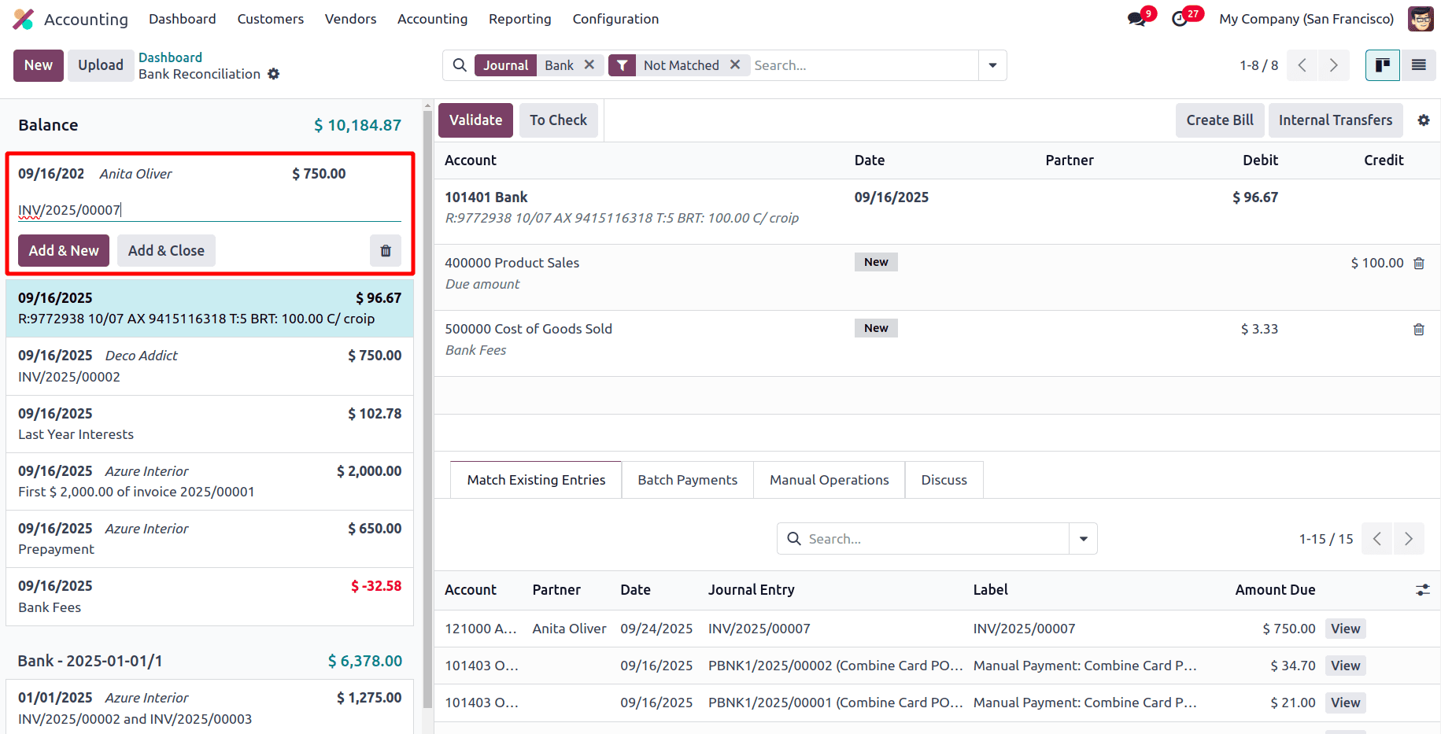Click the INV/2025/00007 label input field
The image size is (1441, 734).
[209, 210]
